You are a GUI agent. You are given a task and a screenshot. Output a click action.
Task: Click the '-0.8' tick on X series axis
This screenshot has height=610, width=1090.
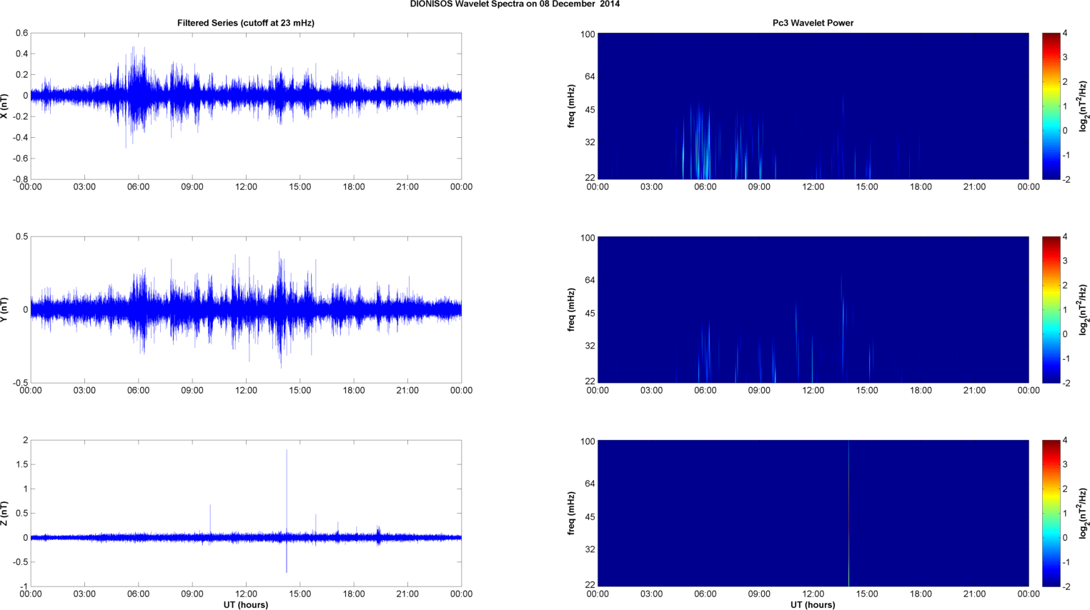point(20,179)
